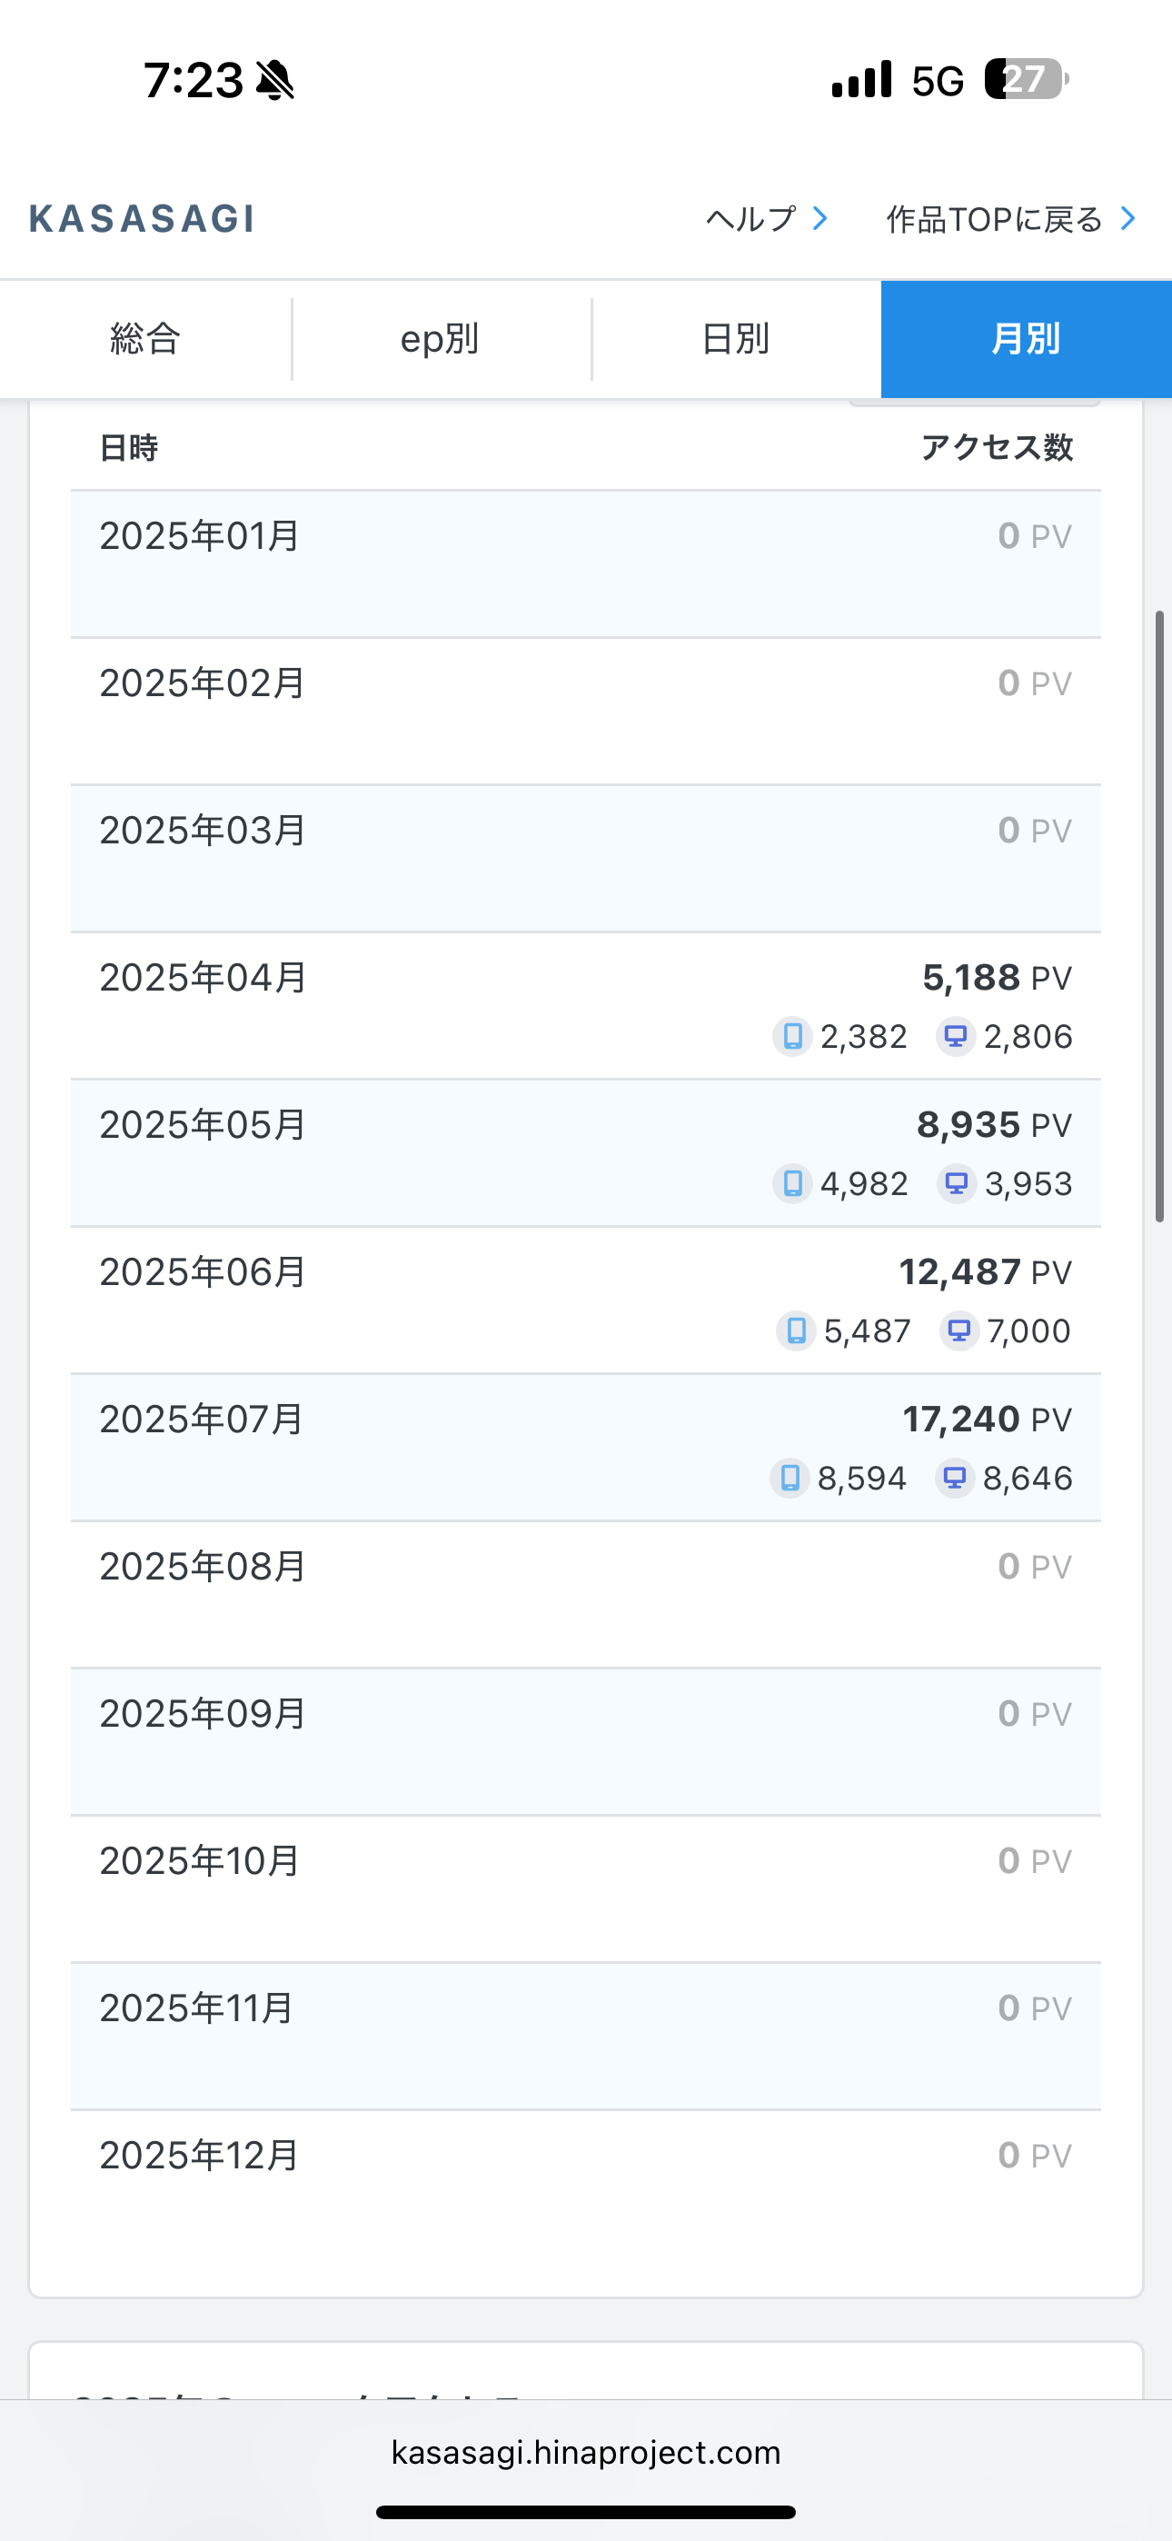Switch to the ep別 tab

440,339
